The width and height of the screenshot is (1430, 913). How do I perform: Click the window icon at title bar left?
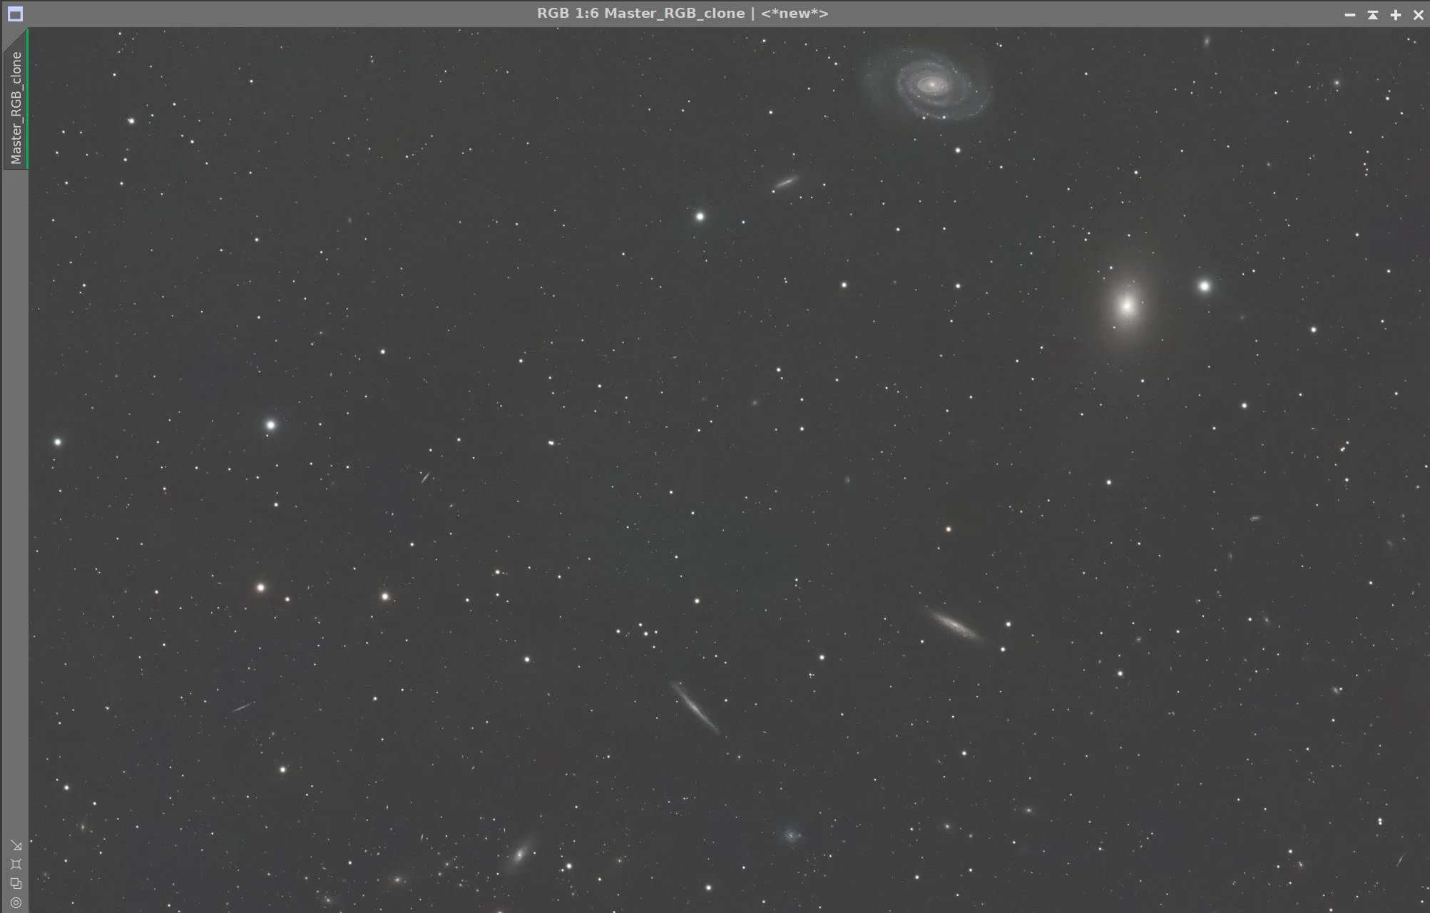pyautogui.click(x=15, y=14)
